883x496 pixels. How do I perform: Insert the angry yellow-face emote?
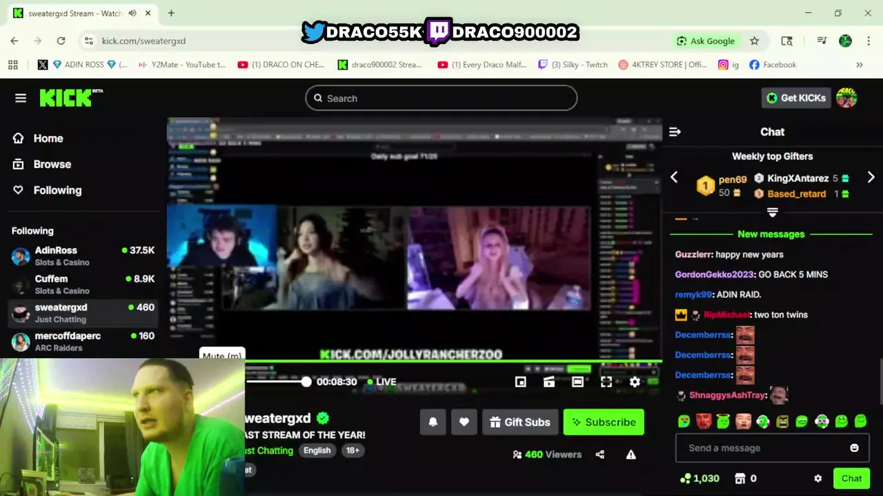(x=782, y=421)
